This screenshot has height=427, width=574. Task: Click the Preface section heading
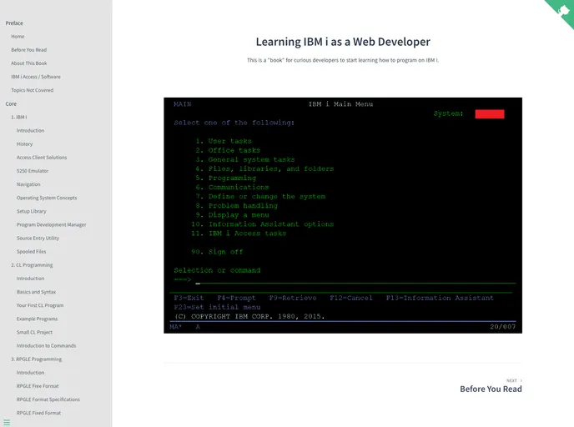(14, 23)
